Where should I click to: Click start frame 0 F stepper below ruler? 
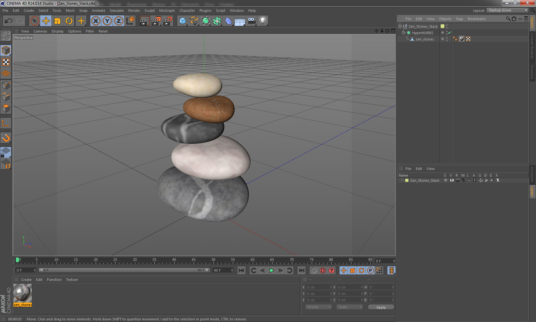point(35,270)
